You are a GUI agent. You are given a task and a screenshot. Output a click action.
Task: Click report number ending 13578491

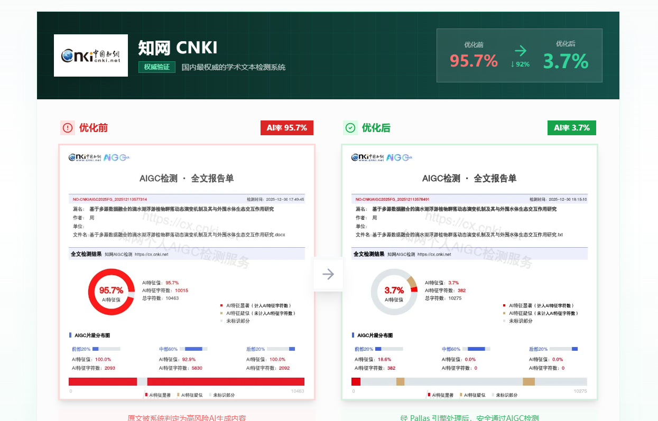(x=393, y=200)
